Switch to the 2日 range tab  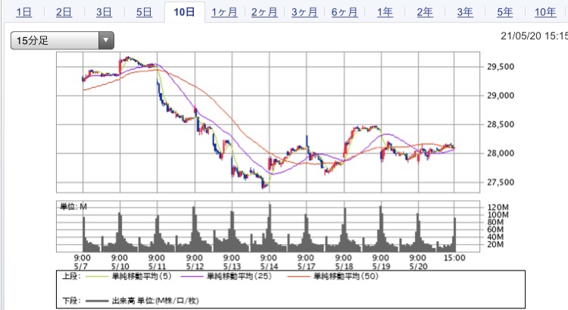point(64,12)
